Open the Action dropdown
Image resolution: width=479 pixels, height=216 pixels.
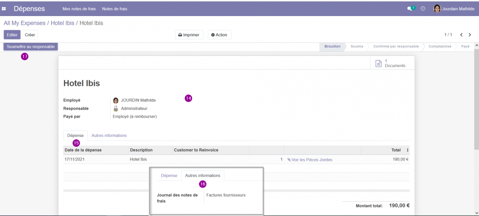(220, 35)
